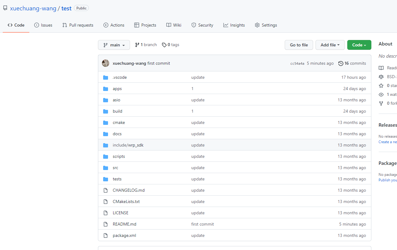Click the clock icon next to 16 commits
This screenshot has width=397, height=250.
[x=341, y=63]
